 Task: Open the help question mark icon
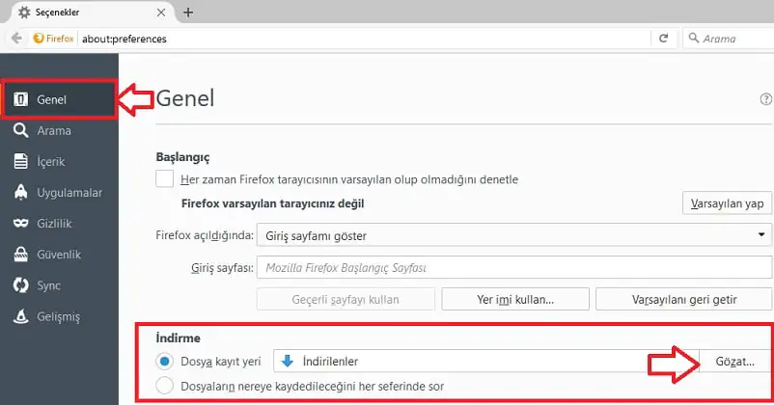(766, 99)
